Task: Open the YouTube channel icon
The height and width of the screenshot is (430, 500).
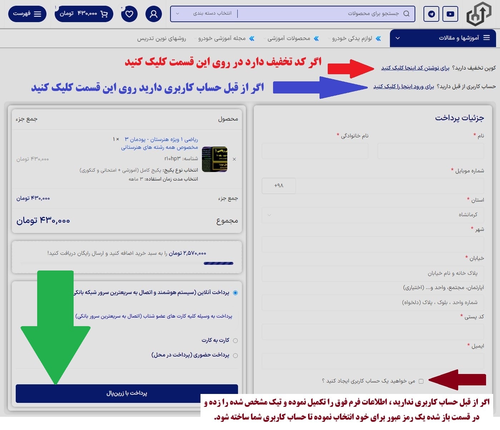Action: tap(450, 14)
